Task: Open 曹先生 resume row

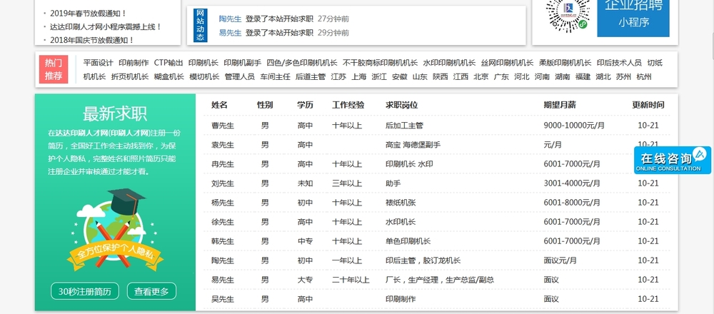Action: point(437,125)
